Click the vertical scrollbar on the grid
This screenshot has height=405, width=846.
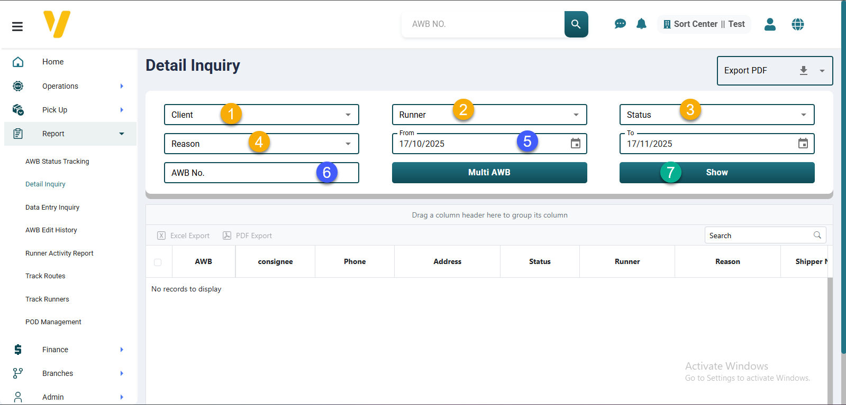click(x=830, y=338)
